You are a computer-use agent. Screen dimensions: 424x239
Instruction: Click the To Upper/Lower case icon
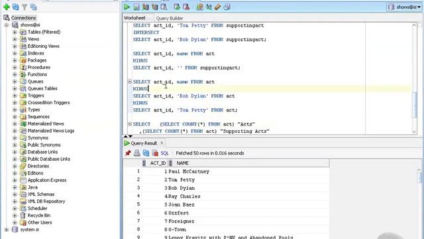pyautogui.click(x=209, y=7)
